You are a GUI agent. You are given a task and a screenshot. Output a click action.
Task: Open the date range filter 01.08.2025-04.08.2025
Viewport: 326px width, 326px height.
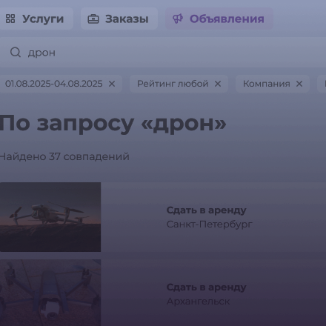point(54,84)
